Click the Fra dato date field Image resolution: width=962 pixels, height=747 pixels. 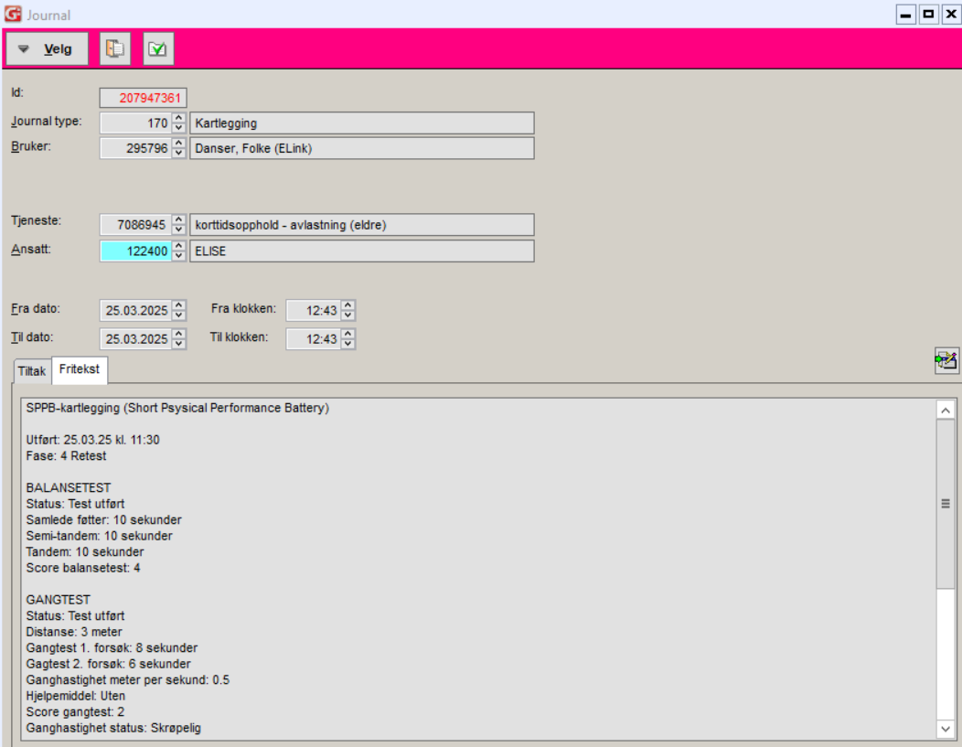pos(135,311)
